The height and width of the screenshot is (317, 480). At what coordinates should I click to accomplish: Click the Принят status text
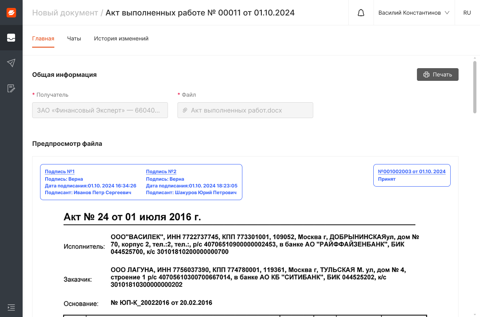tap(387, 179)
